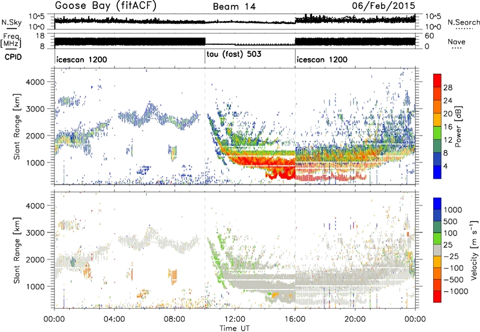The width and height of the screenshot is (480, 332).
Task: Click the '1000' tick on the velocity colorbar
Action: coord(452,210)
